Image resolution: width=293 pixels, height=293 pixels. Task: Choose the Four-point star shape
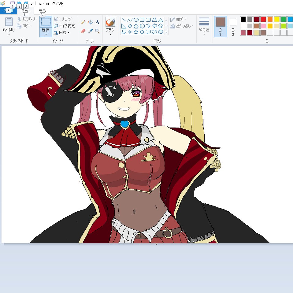(130, 32)
